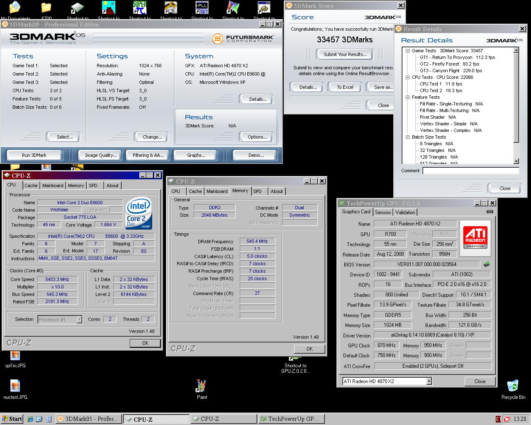Collapse the Feature Tests tree node
The height and width of the screenshot is (425, 531).
[x=408, y=97]
